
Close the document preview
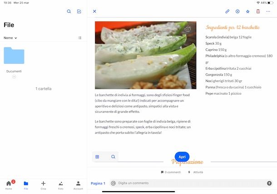coord(94,11)
